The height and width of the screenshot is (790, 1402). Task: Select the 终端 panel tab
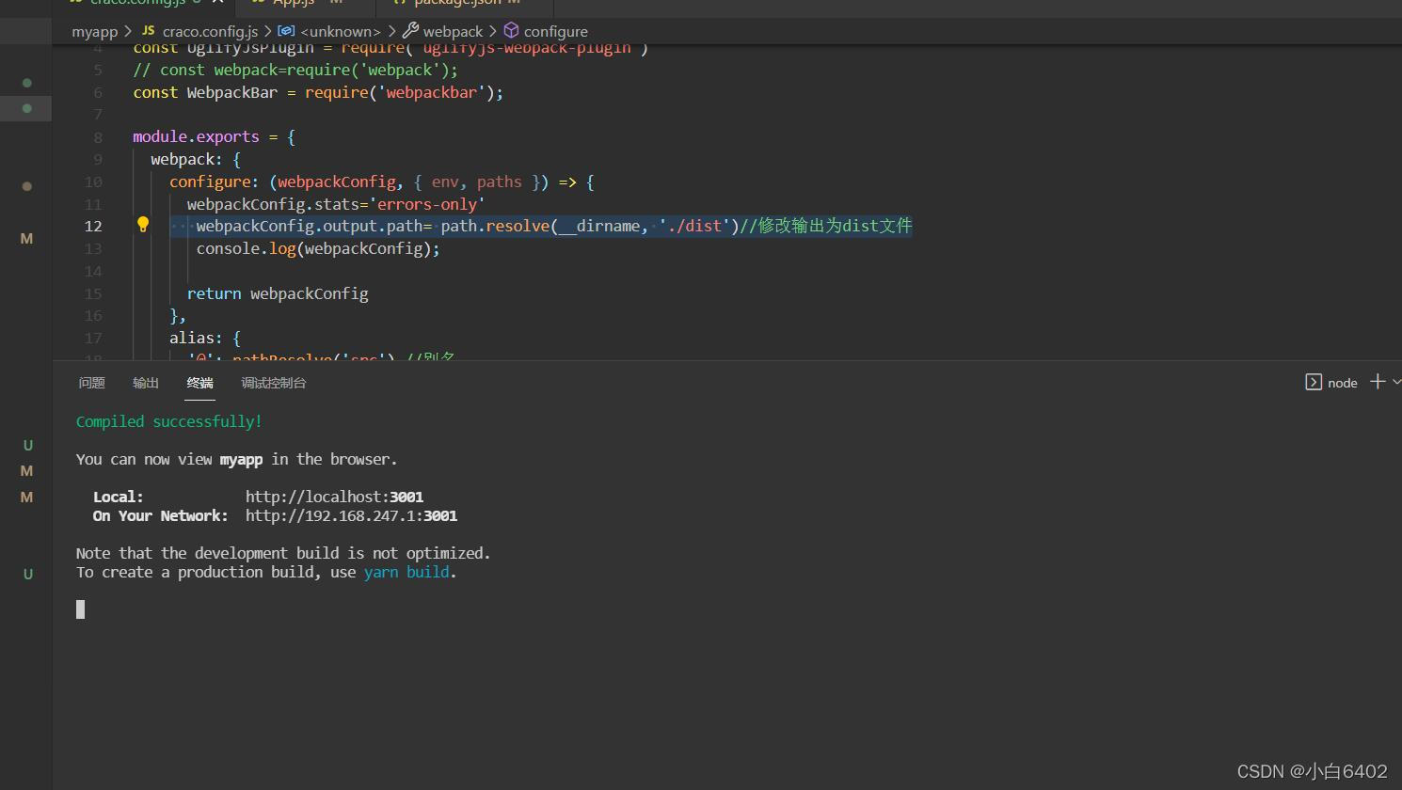coord(199,383)
